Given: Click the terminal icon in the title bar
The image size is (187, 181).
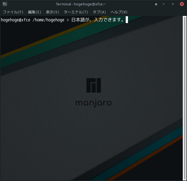Looking at the screenshot, I should point(5,4).
